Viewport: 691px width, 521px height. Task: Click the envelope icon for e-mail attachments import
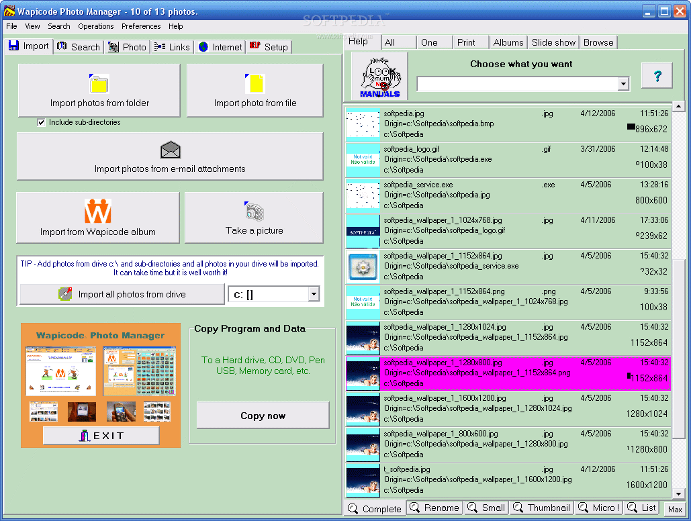pos(170,150)
